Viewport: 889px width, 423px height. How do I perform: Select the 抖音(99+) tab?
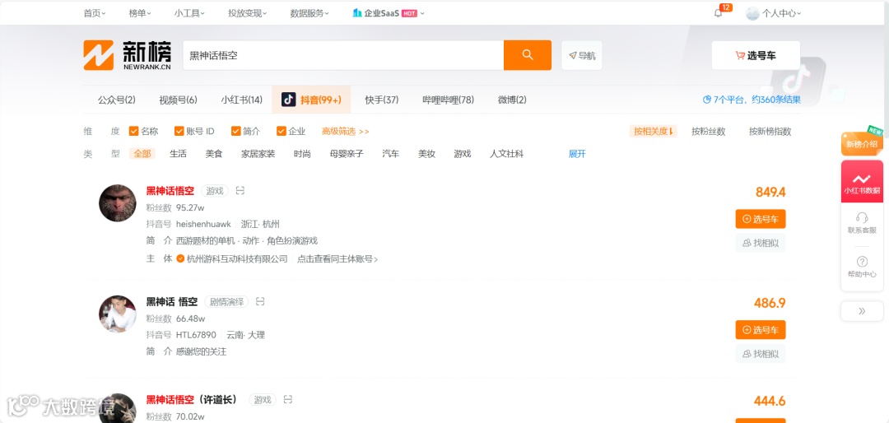(x=311, y=100)
